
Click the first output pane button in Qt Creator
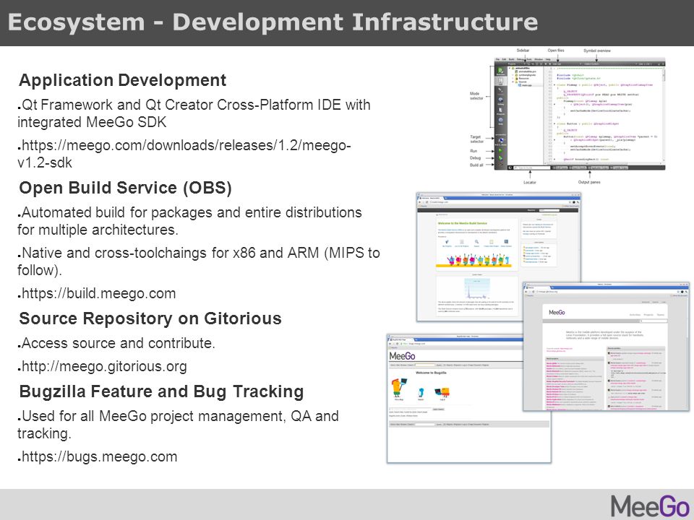560,168
